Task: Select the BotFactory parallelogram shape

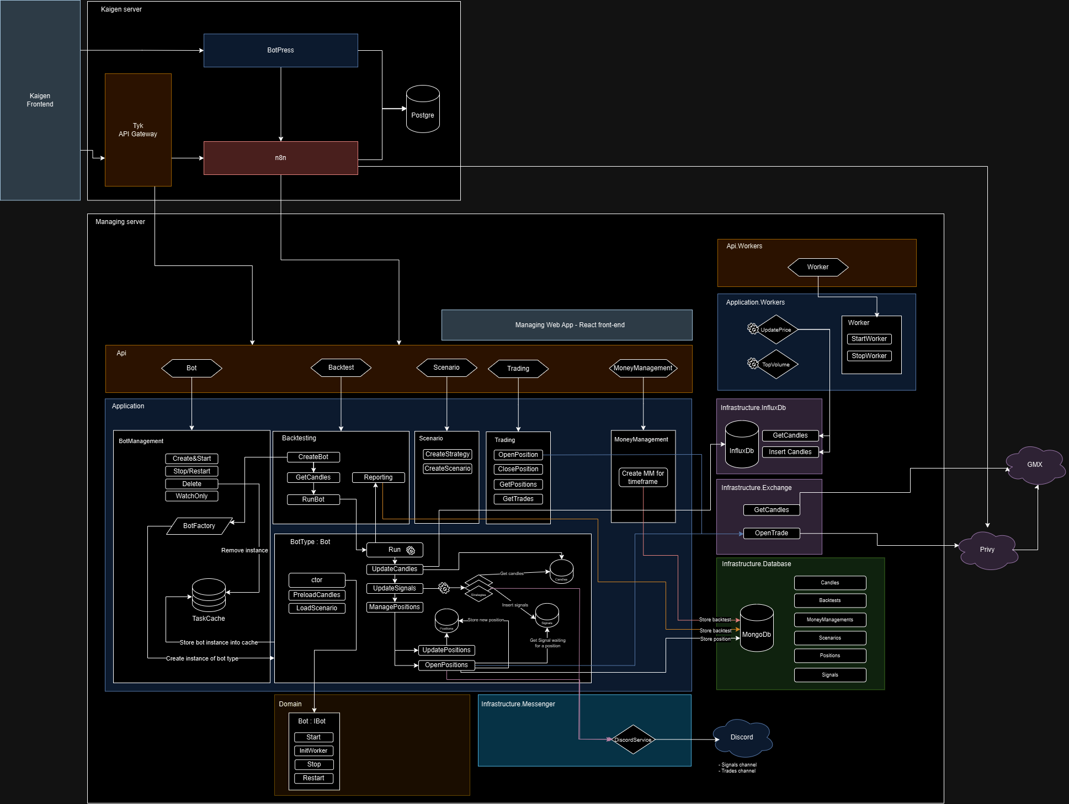Action: coord(199,526)
